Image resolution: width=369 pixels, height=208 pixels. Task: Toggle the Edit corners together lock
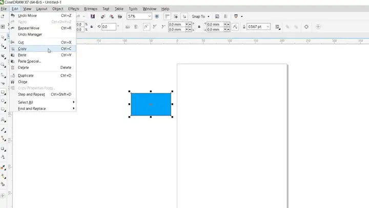[x=199, y=27]
